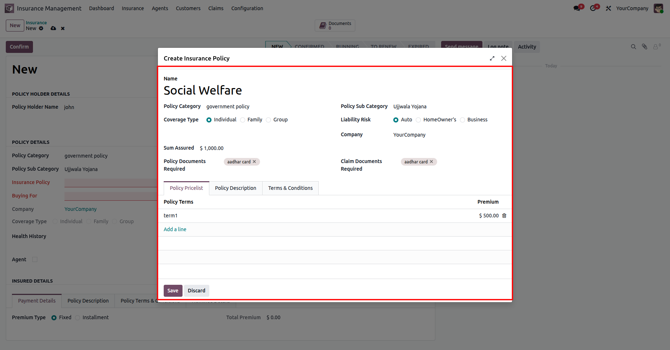Open Policy Sub Category dropdown in background form

click(110, 169)
